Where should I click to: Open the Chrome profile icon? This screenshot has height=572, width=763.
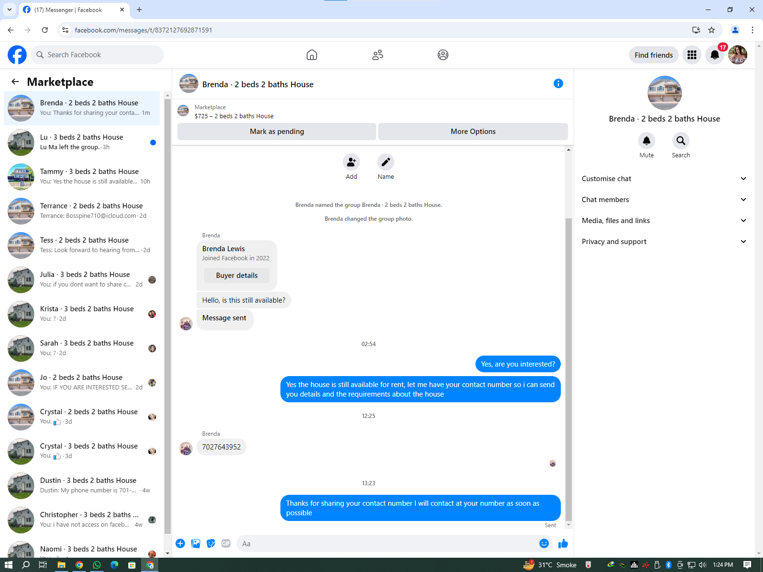click(735, 30)
